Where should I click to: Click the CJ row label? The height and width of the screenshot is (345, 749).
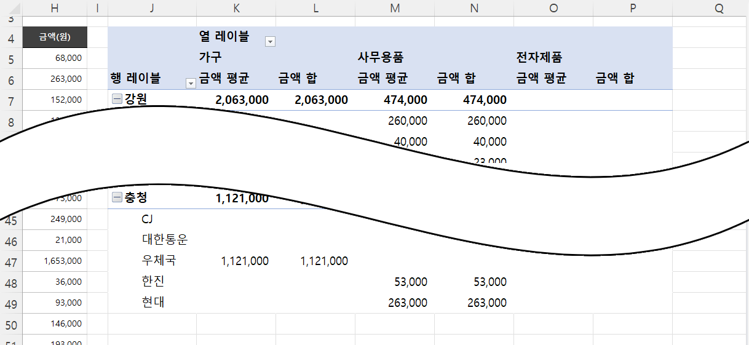[147, 219]
